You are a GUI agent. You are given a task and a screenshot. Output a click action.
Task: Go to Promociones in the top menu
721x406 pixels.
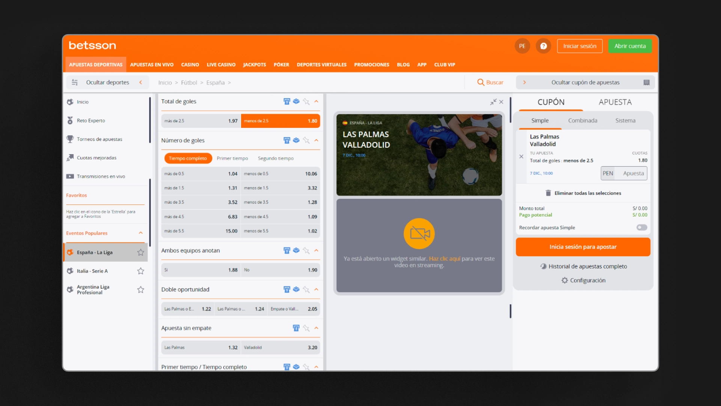[x=371, y=65]
